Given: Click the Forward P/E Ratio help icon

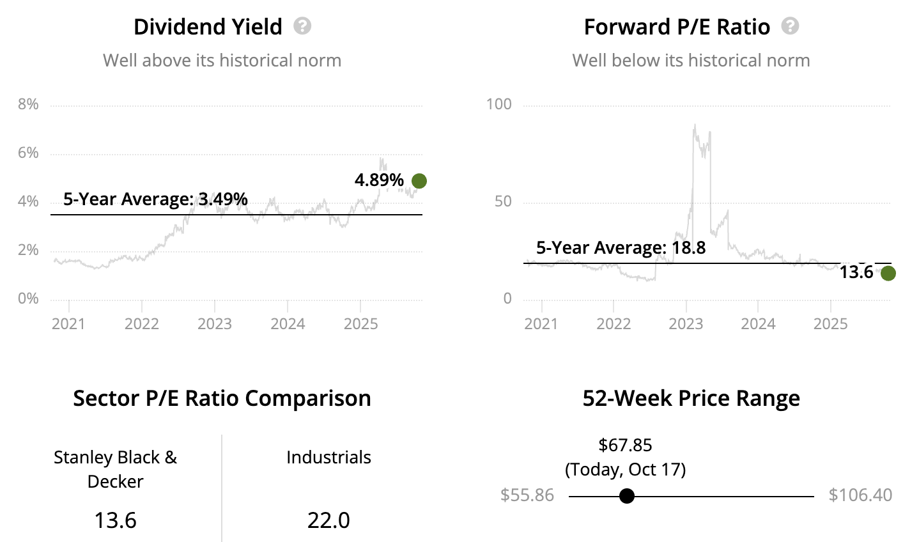Looking at the screenshot, I should click(791, 26).
